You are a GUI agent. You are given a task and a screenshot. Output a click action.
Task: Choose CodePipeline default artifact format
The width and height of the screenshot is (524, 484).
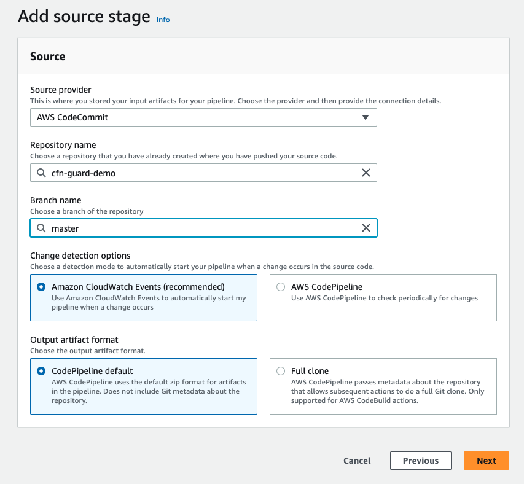tap(41, 371)
